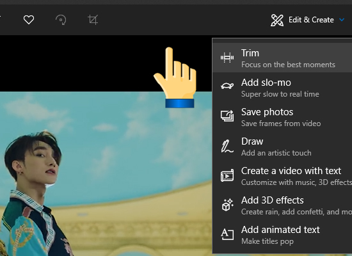Select Add animated text entry
Screen dimensions: 352x256
282,234
